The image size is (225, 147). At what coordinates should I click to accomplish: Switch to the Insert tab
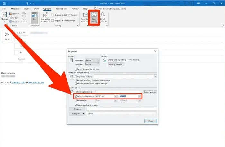[27, 9]
